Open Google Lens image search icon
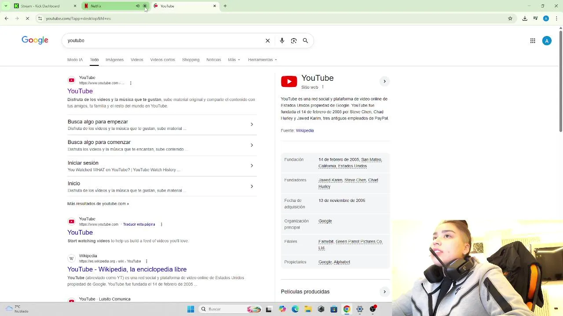The width and height of the screenshot is (563, 316). (x=294, y=41)
